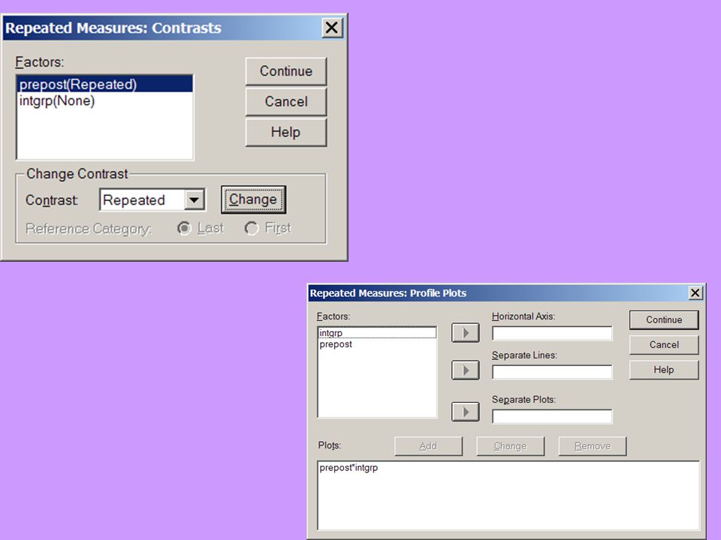
Task: Move factor to Separate Lines with arrow
Action: (x=466, y=370)
